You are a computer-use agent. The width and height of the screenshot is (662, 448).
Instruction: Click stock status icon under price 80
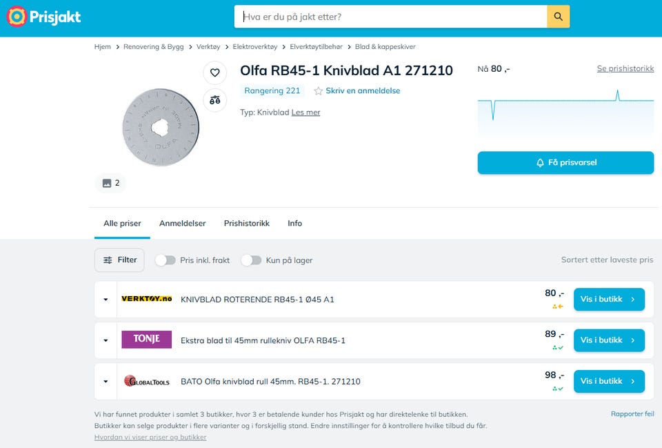(558, 306)
